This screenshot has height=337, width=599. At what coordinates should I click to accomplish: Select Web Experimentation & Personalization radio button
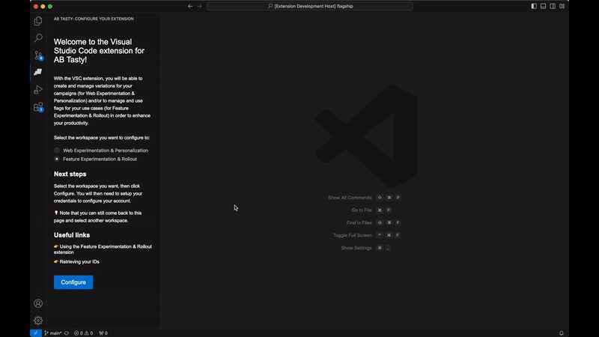point(57,151)
